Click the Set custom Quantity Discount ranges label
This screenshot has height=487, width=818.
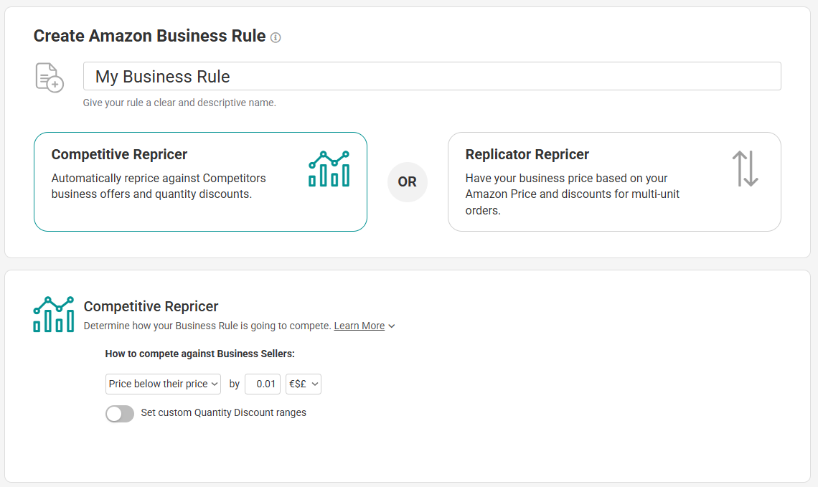[223, 412]
